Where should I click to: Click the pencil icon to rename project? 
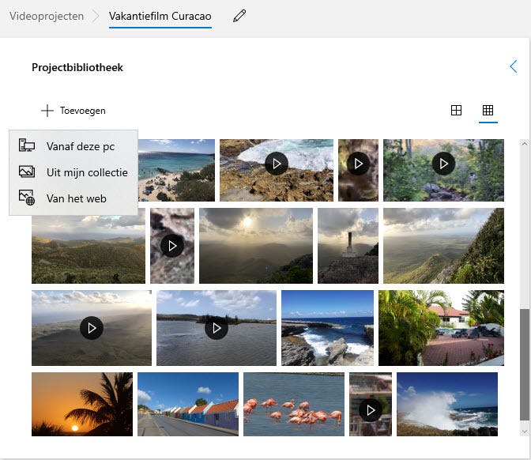tap(239, 17)
